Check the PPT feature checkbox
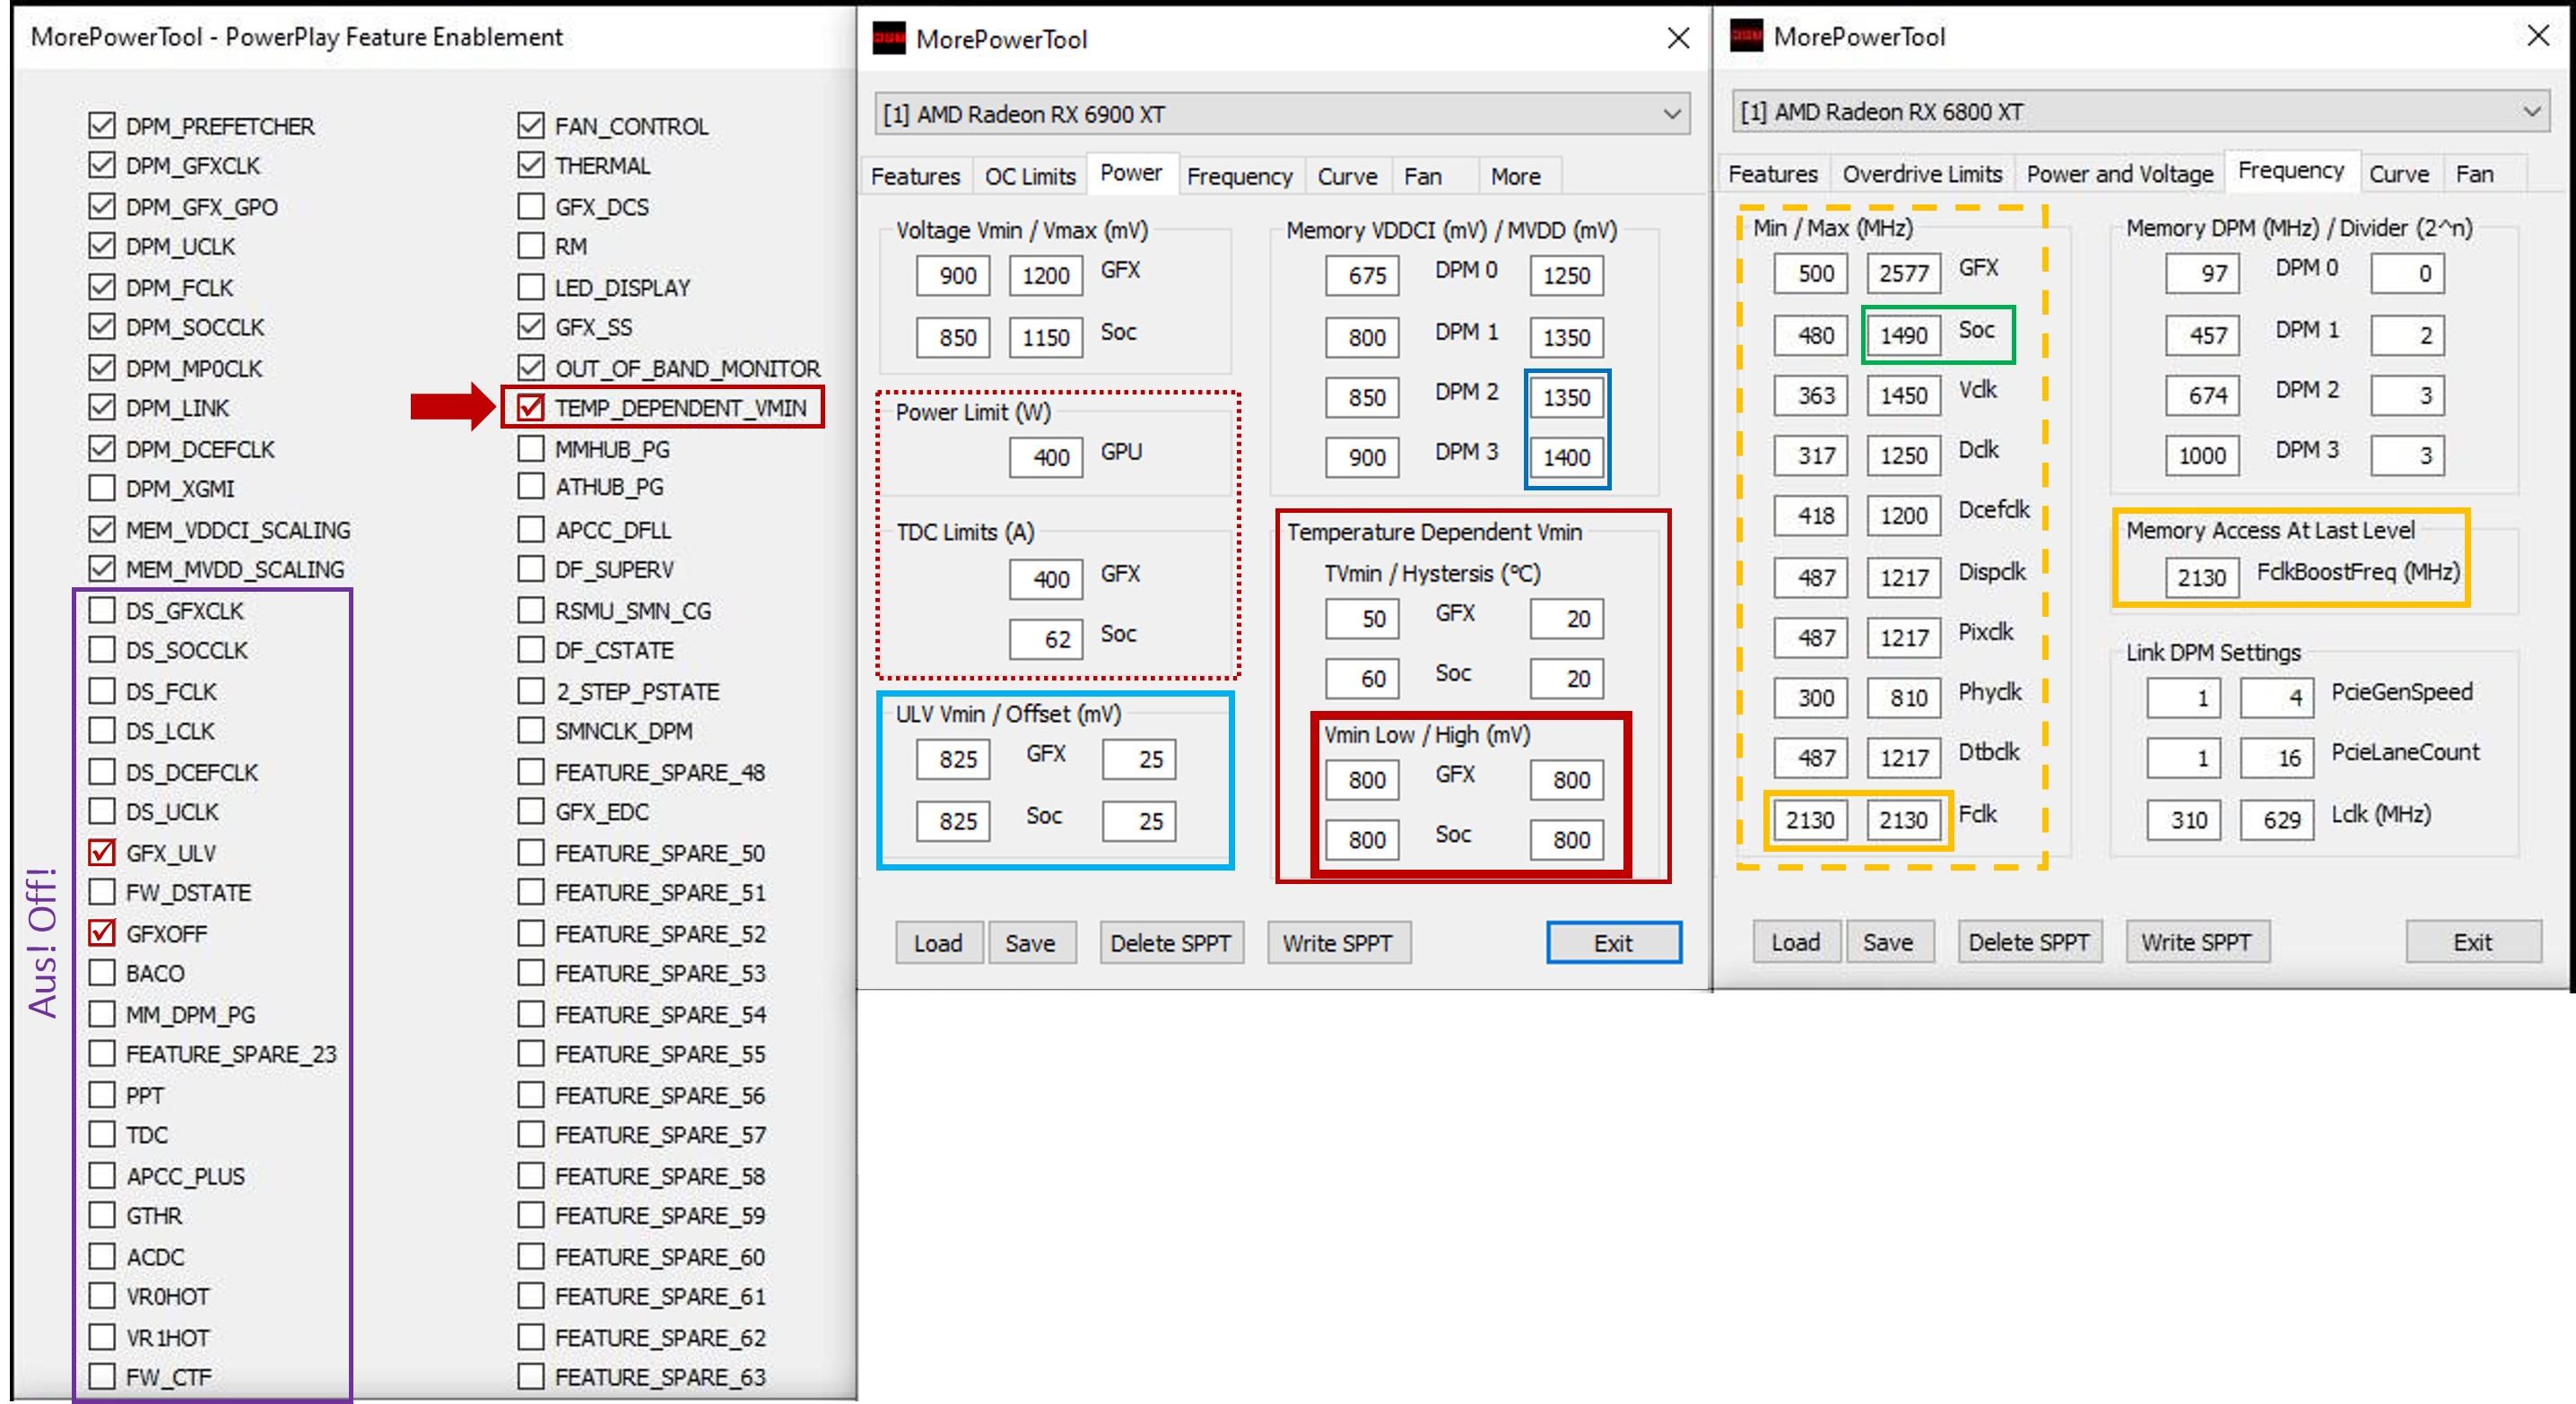The height and width of the screenshot is (1404, 2576). point(102,1096)
